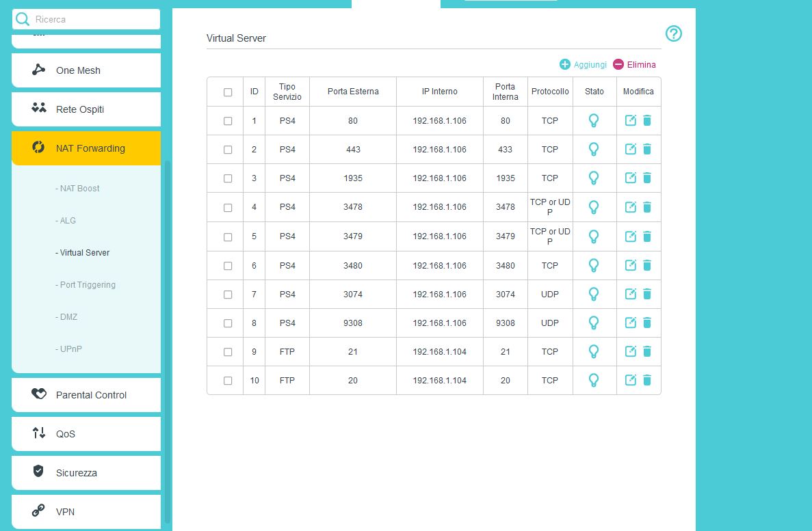Edit the port 3074 UDP rule
The height and width of the screenshot is (531, 812).
tap(631, 294)
